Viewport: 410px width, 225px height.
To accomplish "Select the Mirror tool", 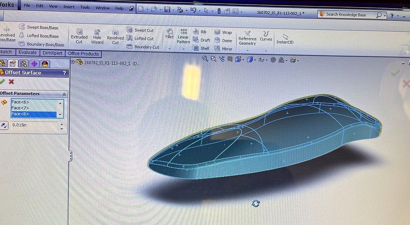I will point(223,49).
